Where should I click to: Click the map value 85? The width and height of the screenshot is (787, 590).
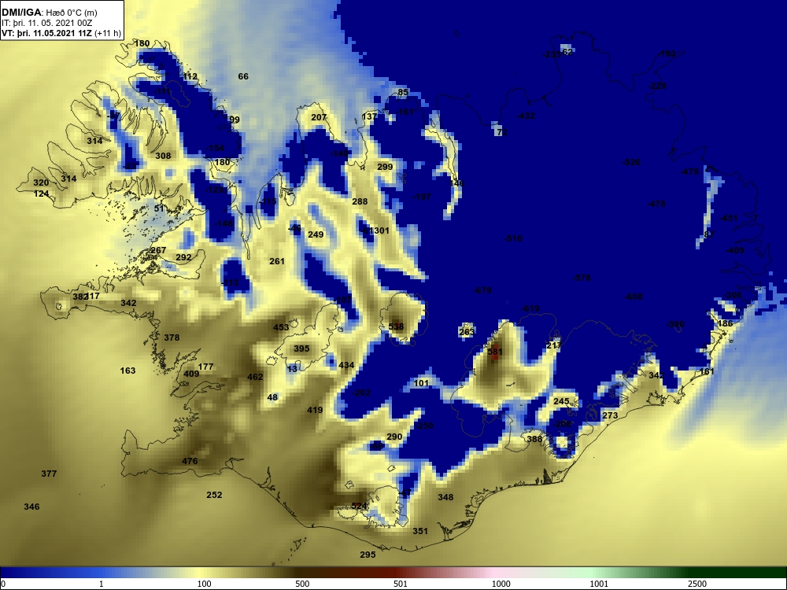click(x=403, y=92)
